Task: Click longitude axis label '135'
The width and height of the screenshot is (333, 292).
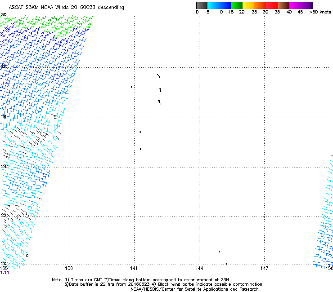Action: tap(4, 268)
